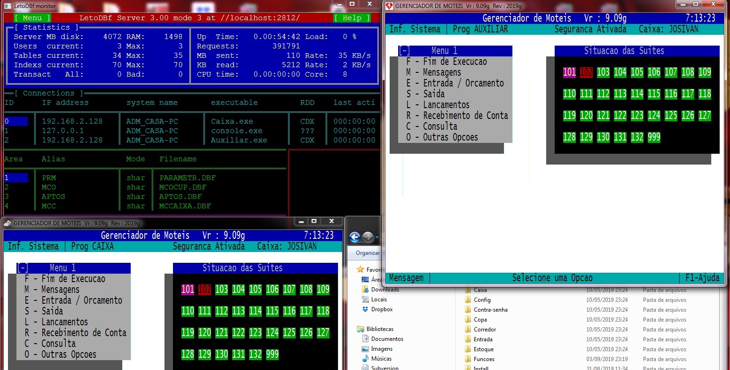Select the Caixa.exe connection row in LetoDBf
Viewport: 730px width, 370px height.
click(232, 121)
